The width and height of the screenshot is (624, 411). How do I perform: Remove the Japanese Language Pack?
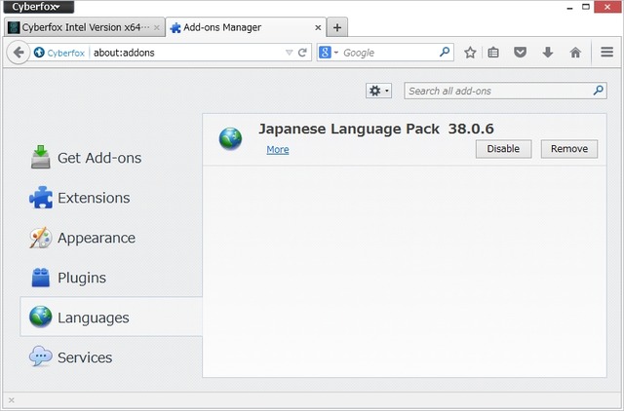point(569,149)
